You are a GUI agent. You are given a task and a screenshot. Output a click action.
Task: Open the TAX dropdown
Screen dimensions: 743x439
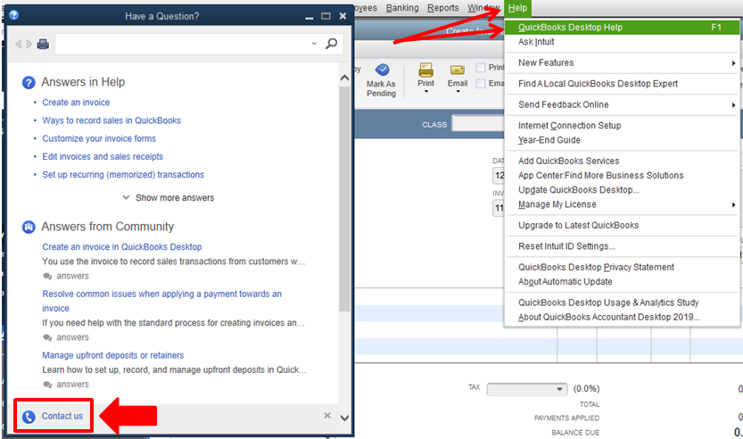559,389
